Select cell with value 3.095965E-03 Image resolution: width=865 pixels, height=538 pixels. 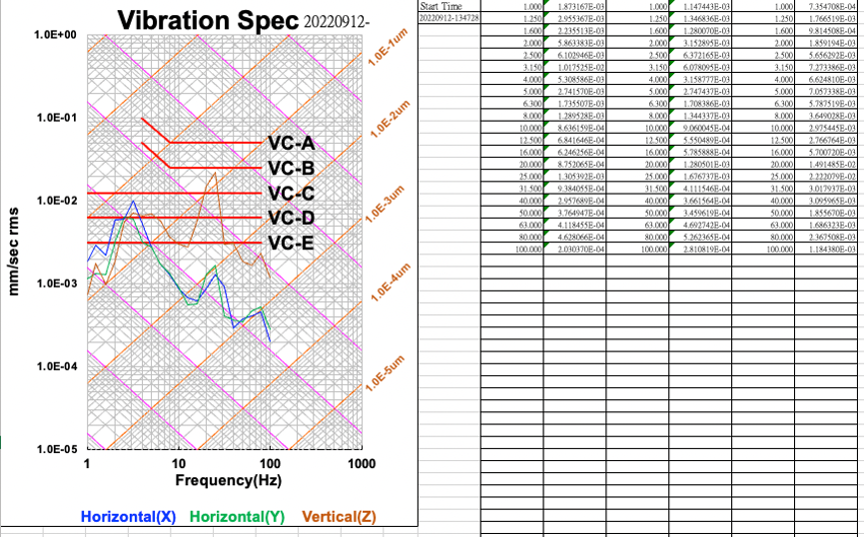pos(826,200)
